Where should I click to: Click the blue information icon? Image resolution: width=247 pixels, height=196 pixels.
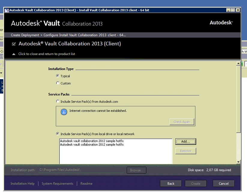[64, 112]
